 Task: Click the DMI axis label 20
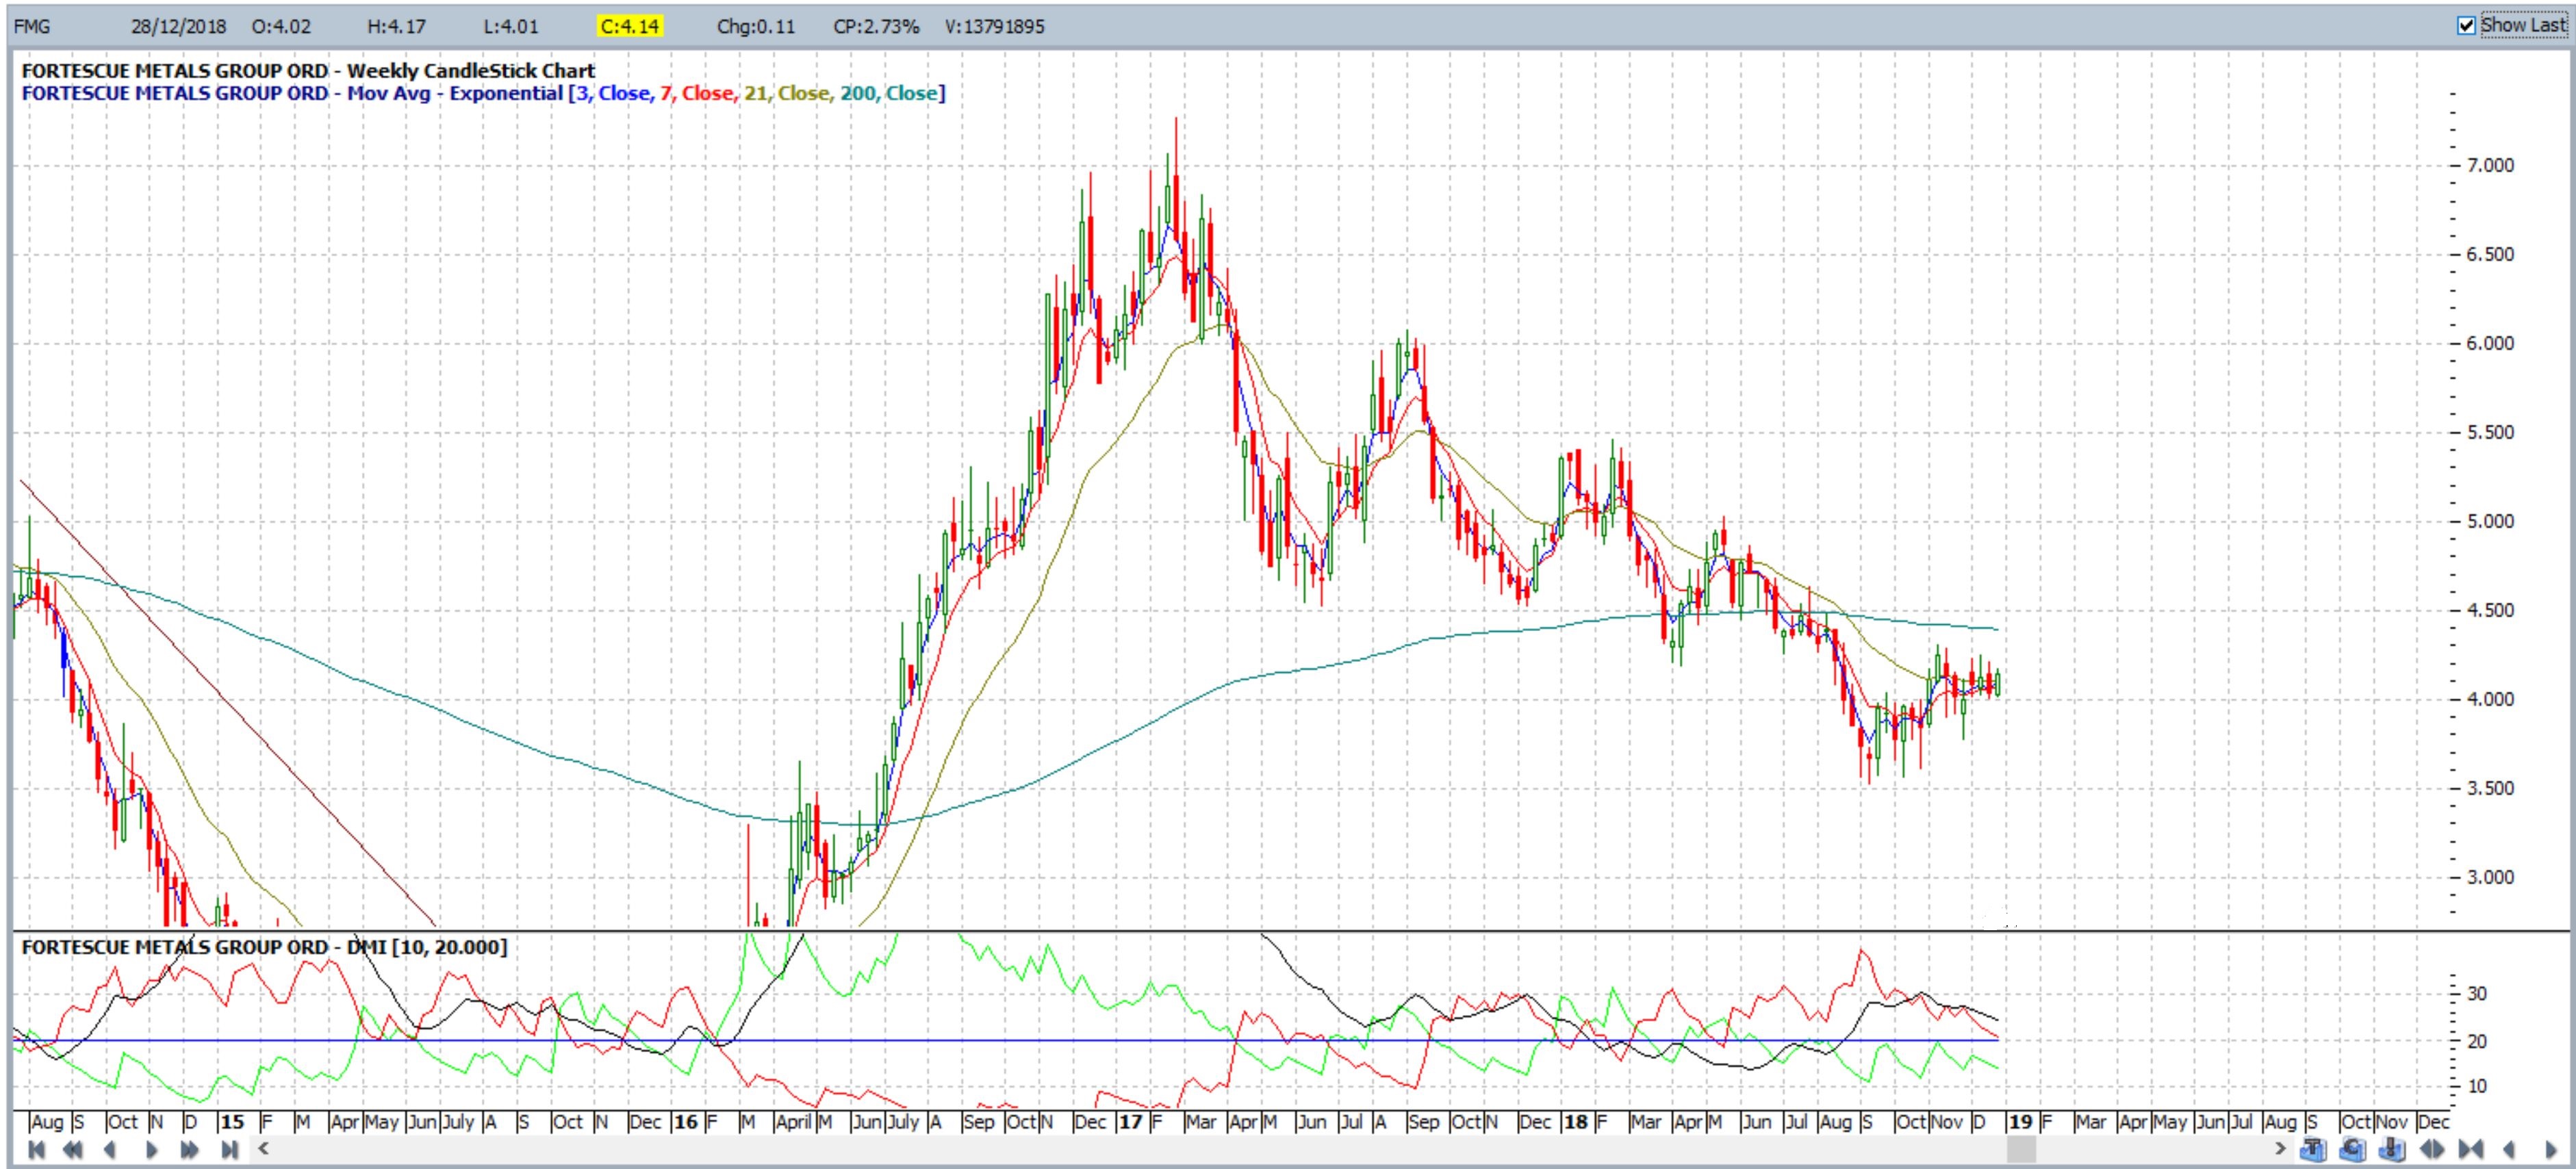coord(2477,1042)
